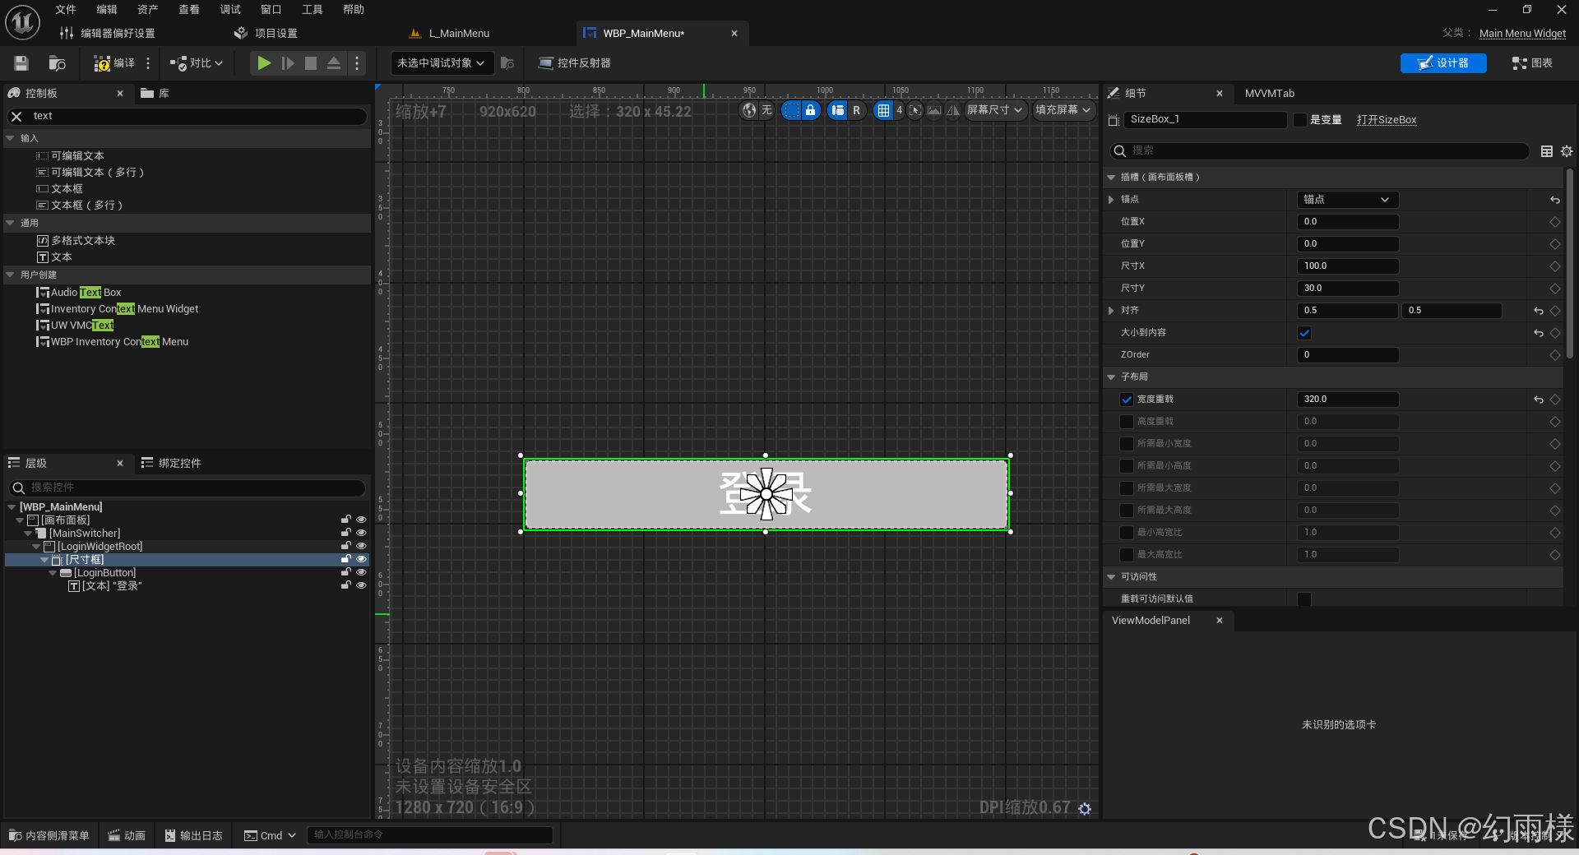Reset 宽度重载 to default arrow
The width and height of the screenshot is (1579, 855).
1539,400
